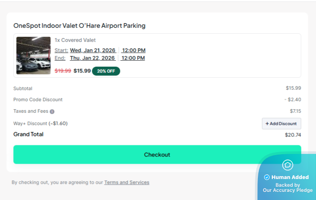Change start date Wed, Jan 21, 2026
316x200 pixels.
point(93,50)
